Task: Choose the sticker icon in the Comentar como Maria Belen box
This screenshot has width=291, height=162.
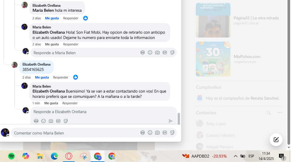Action: 172,133
